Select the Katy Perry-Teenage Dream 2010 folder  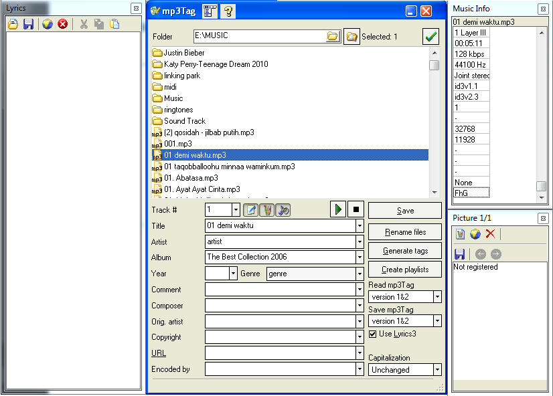click(210, 64)
